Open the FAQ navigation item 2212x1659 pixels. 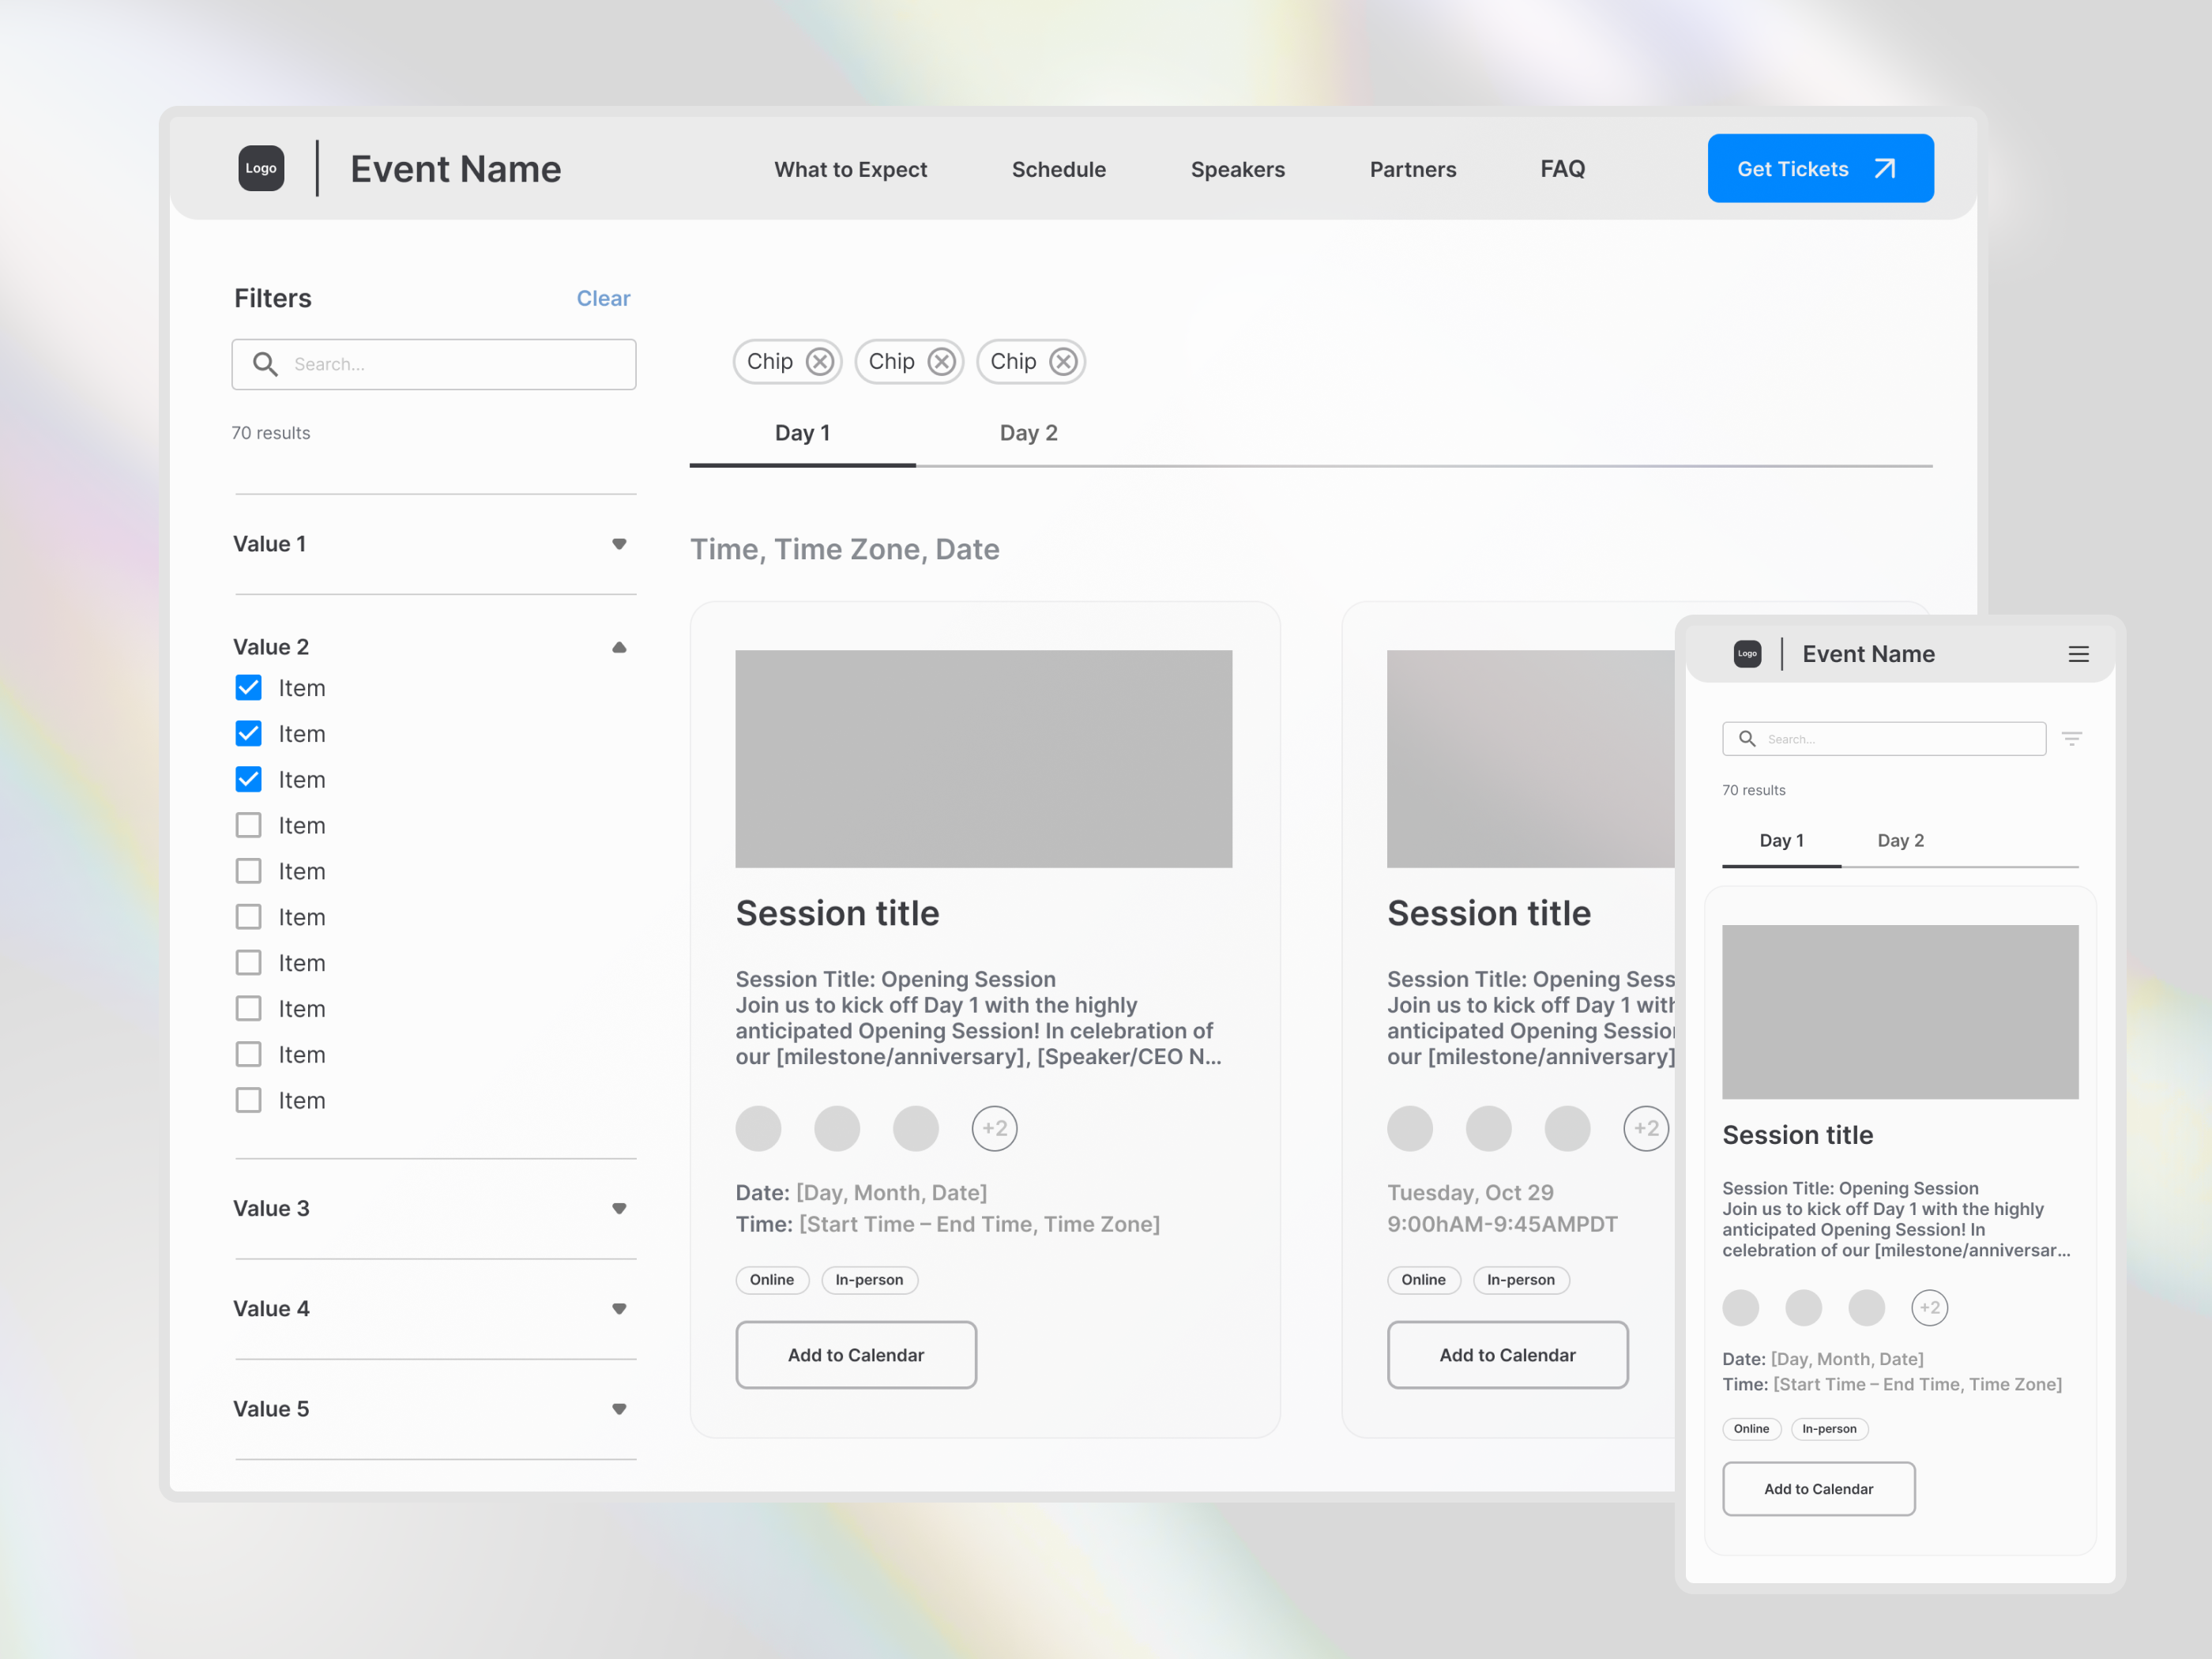tap(1562, 169)
